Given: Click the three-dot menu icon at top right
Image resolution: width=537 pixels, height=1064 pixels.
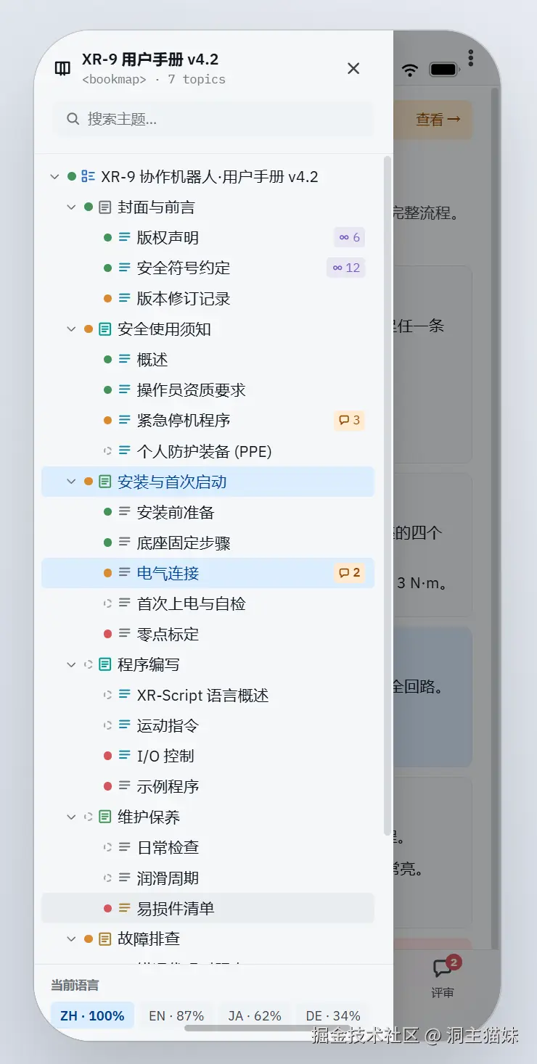Looking at the screenshot, I should coord(471,58).
